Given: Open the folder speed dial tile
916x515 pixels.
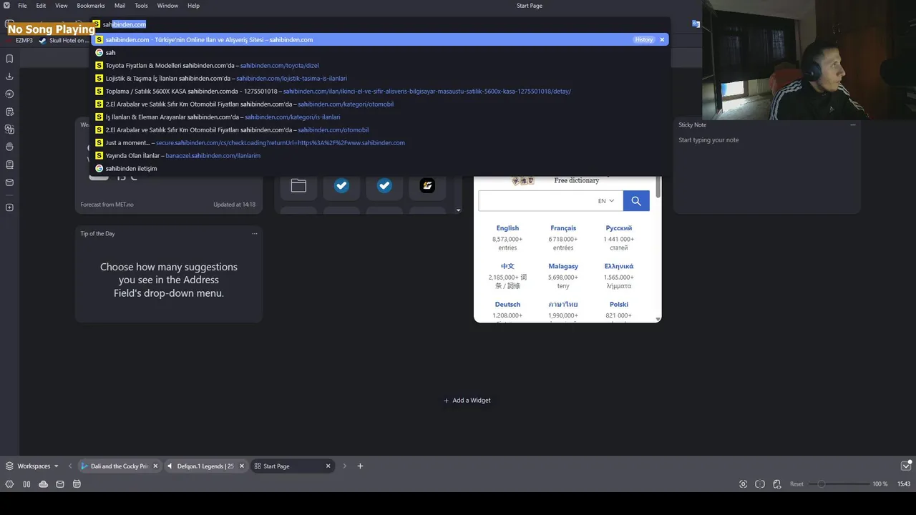Looking at the screenshot, I should pyautogui.click(x=298, y=186).
